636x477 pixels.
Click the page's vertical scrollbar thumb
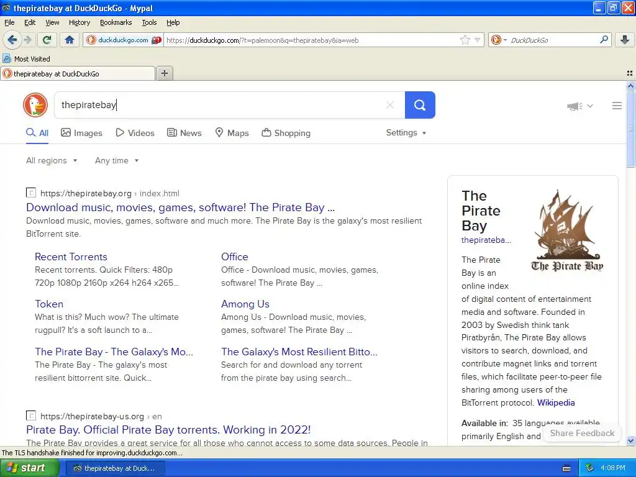[x=630, y=129]
